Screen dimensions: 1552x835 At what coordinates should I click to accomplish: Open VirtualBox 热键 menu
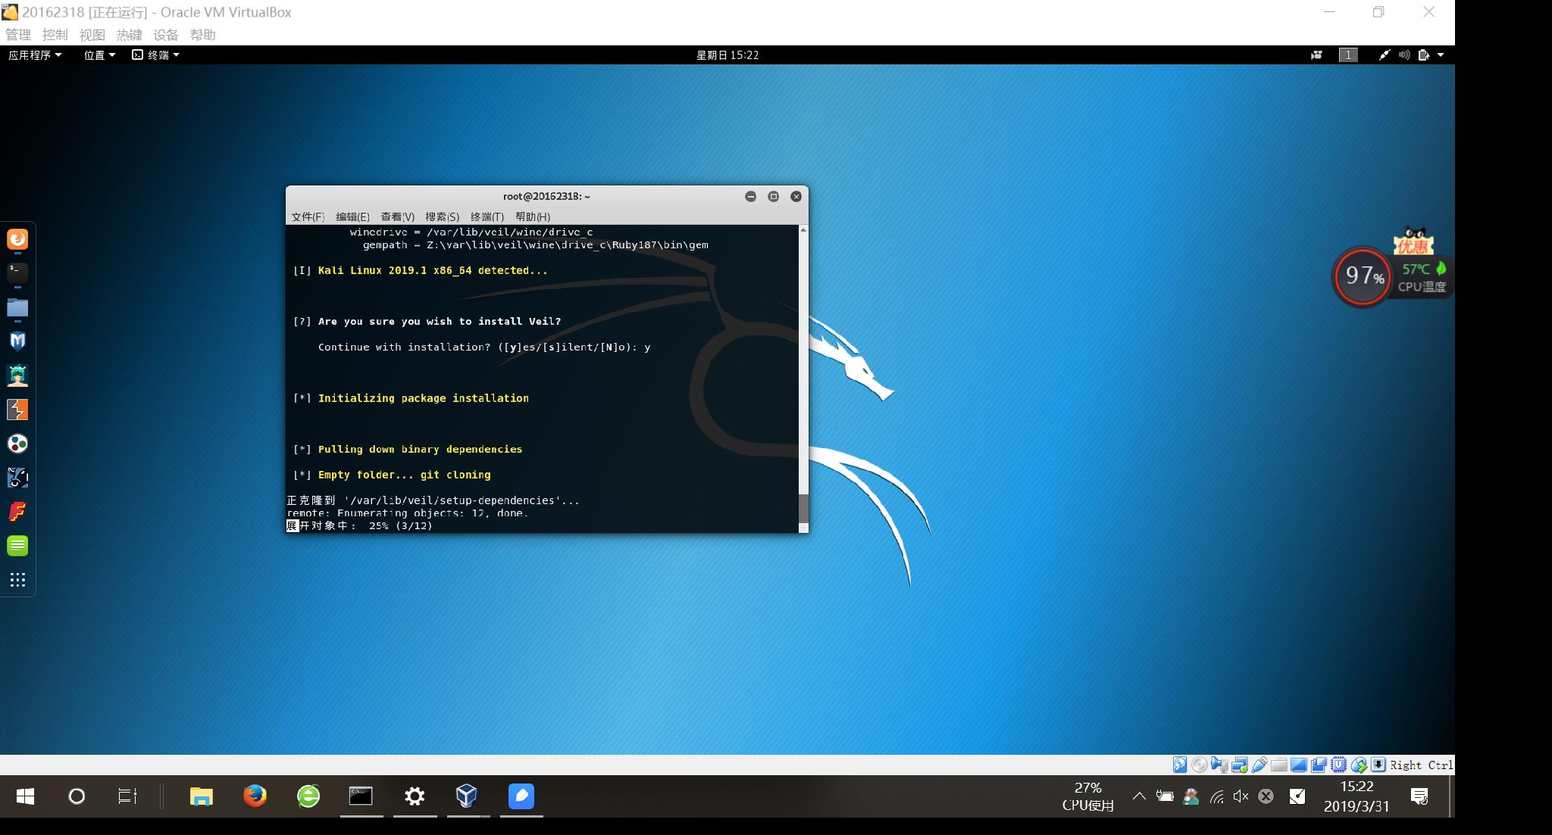tap(129, 35)
